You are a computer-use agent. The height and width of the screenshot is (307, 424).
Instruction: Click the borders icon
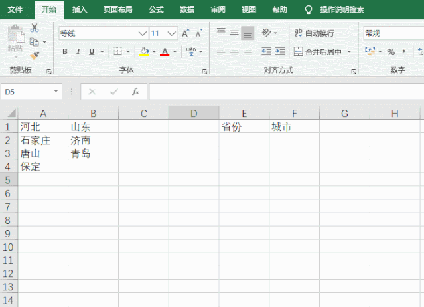[x=117, y=51]
